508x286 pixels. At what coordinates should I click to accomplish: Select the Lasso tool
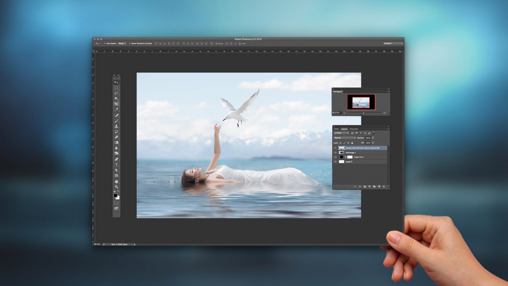pos(116,93)
